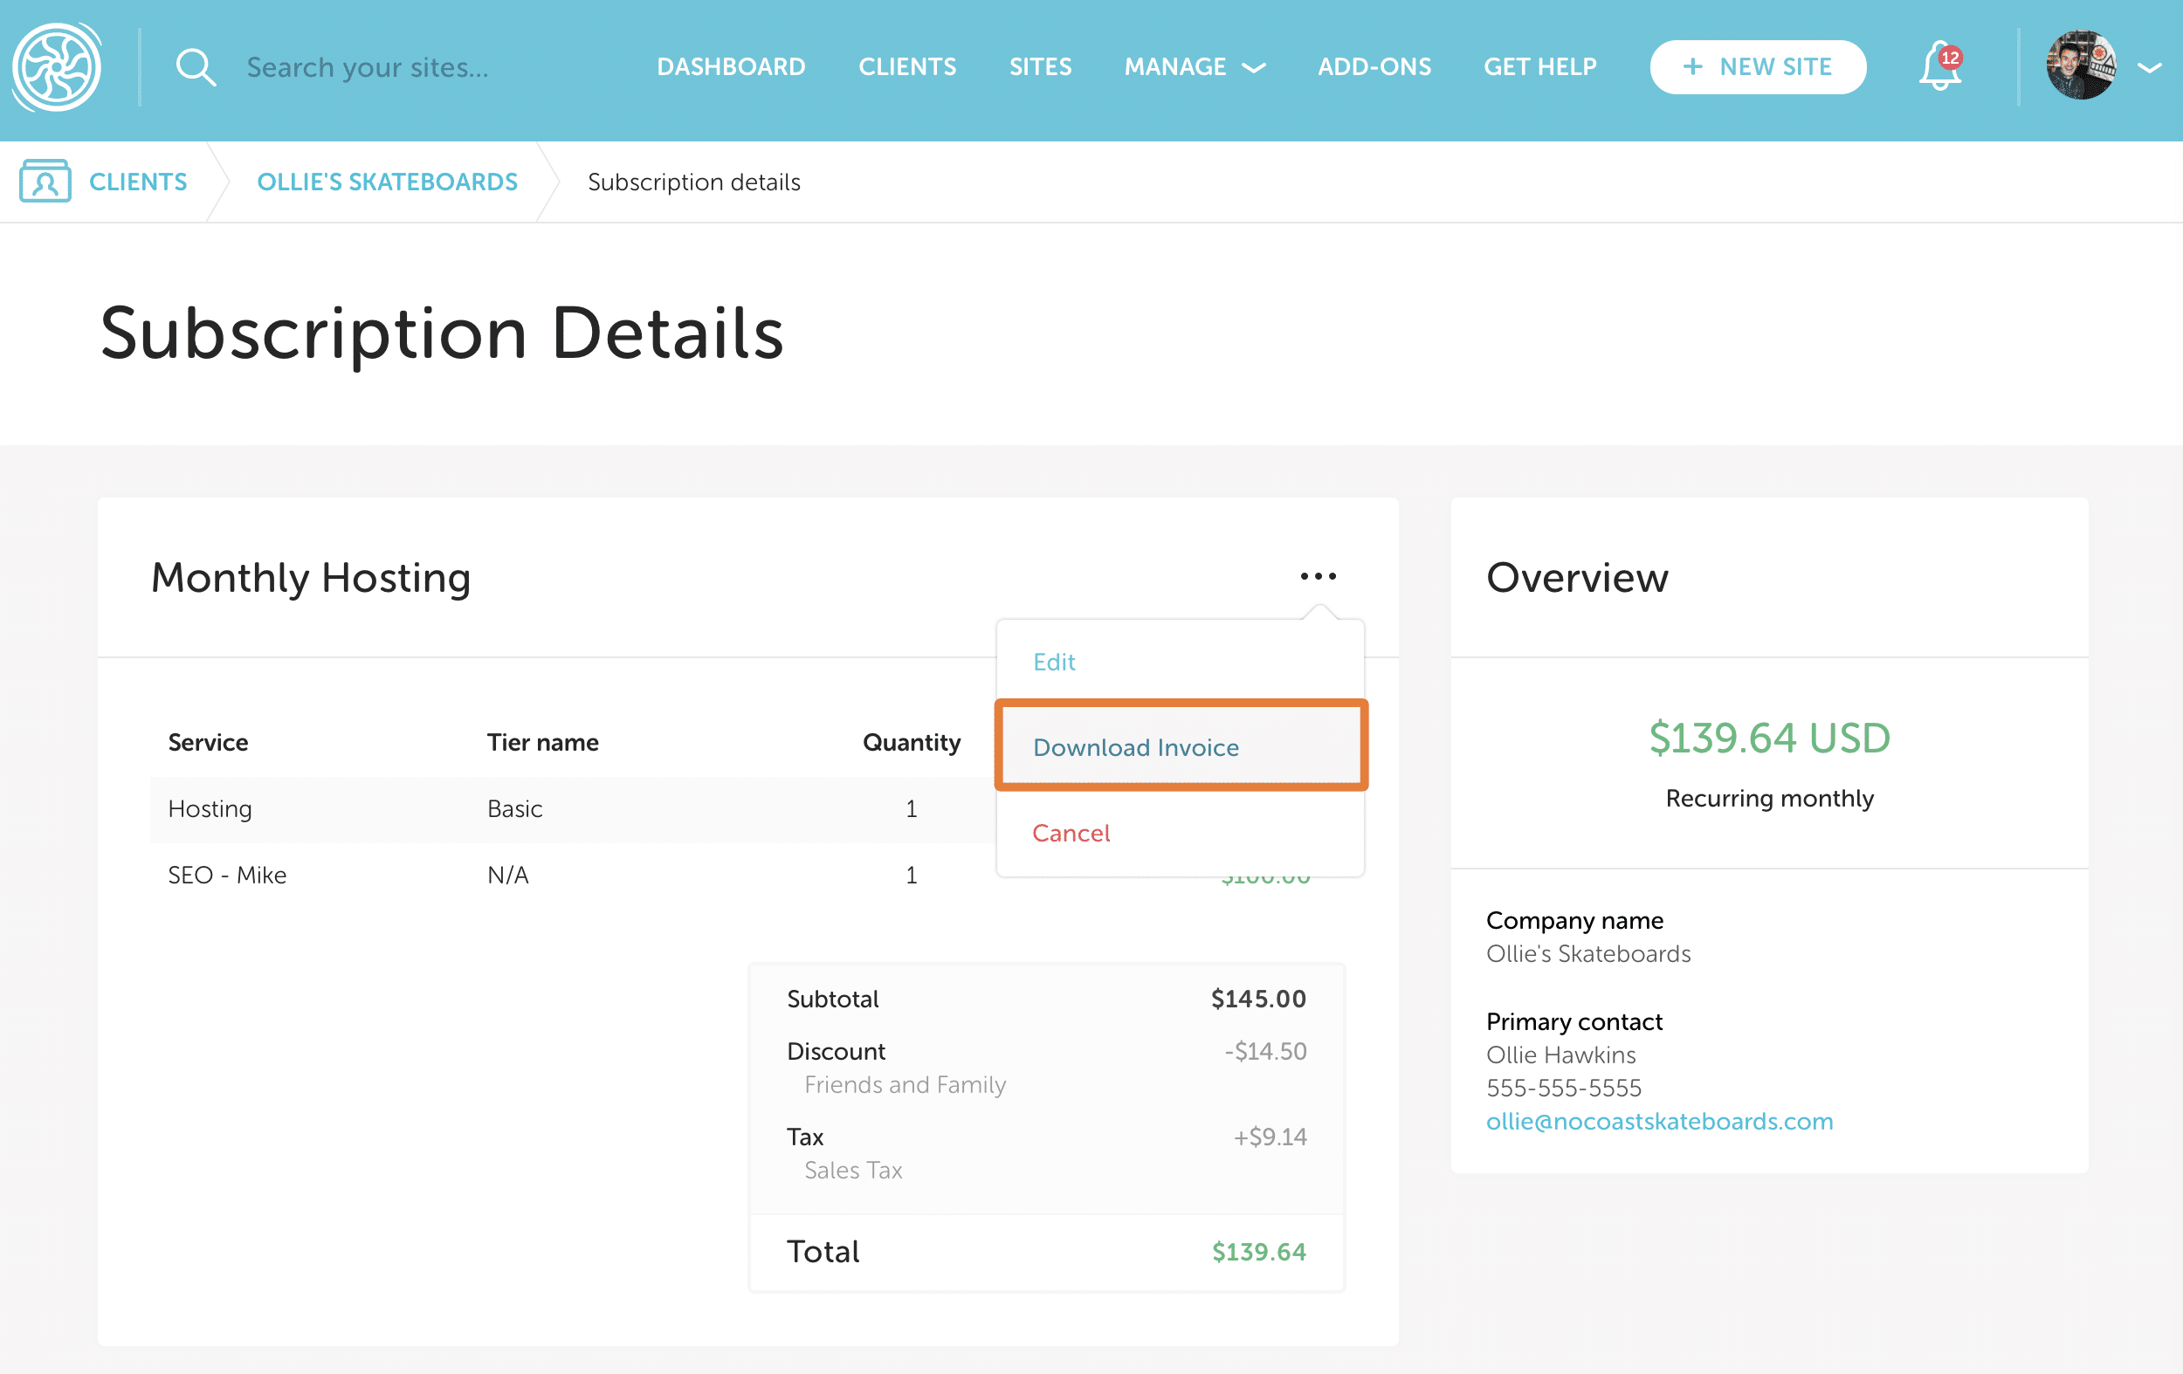This screenshot has height=1374, width=2183.
Task: Click the user profile avatar
Action: (x=2080, y=66)
